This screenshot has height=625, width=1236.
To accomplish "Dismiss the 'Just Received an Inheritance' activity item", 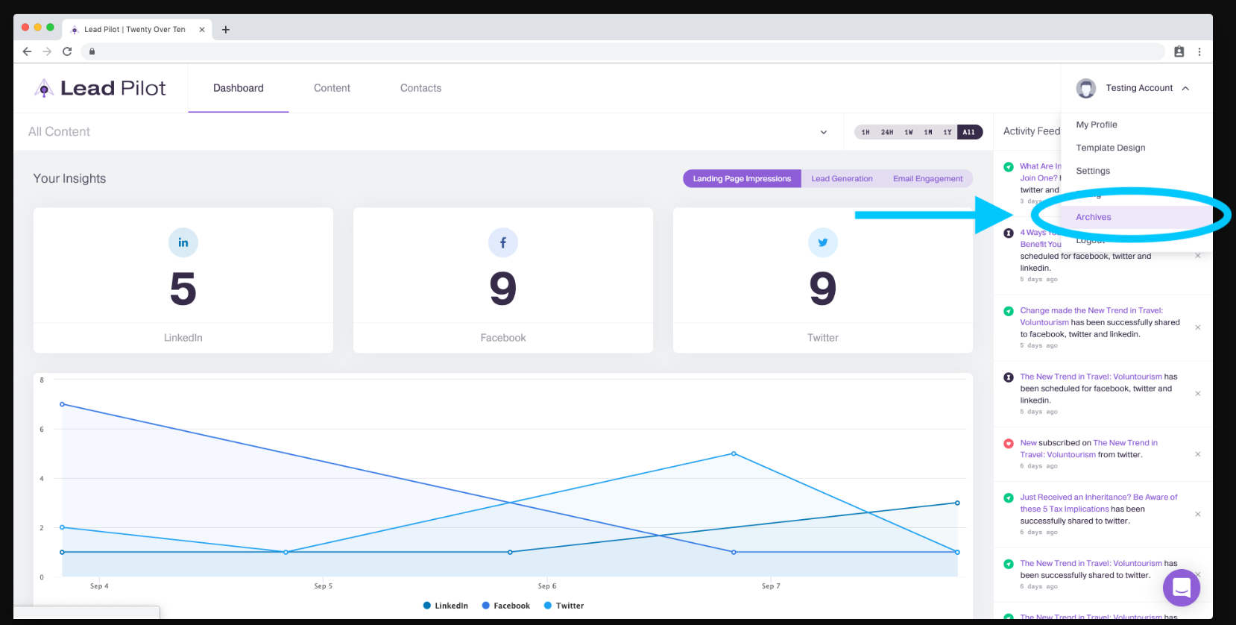I will [1198, 514].
